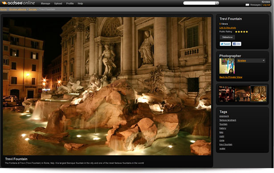Image resolution: width=274 pixels, height=173 pixels.
Task: Click the 'Trevi Fountain' breadcrumb text
Action: 47,9
